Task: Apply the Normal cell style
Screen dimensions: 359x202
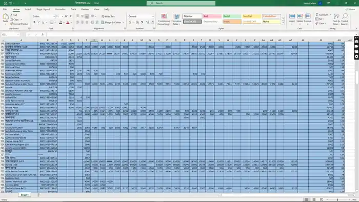Action: point(192,16)
